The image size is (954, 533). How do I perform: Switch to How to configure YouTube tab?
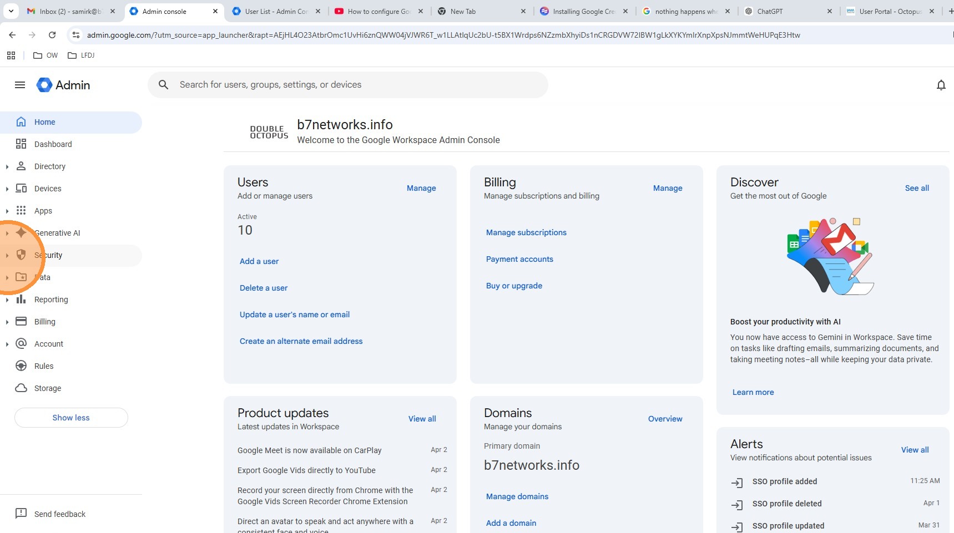click(x=378, y=11)
